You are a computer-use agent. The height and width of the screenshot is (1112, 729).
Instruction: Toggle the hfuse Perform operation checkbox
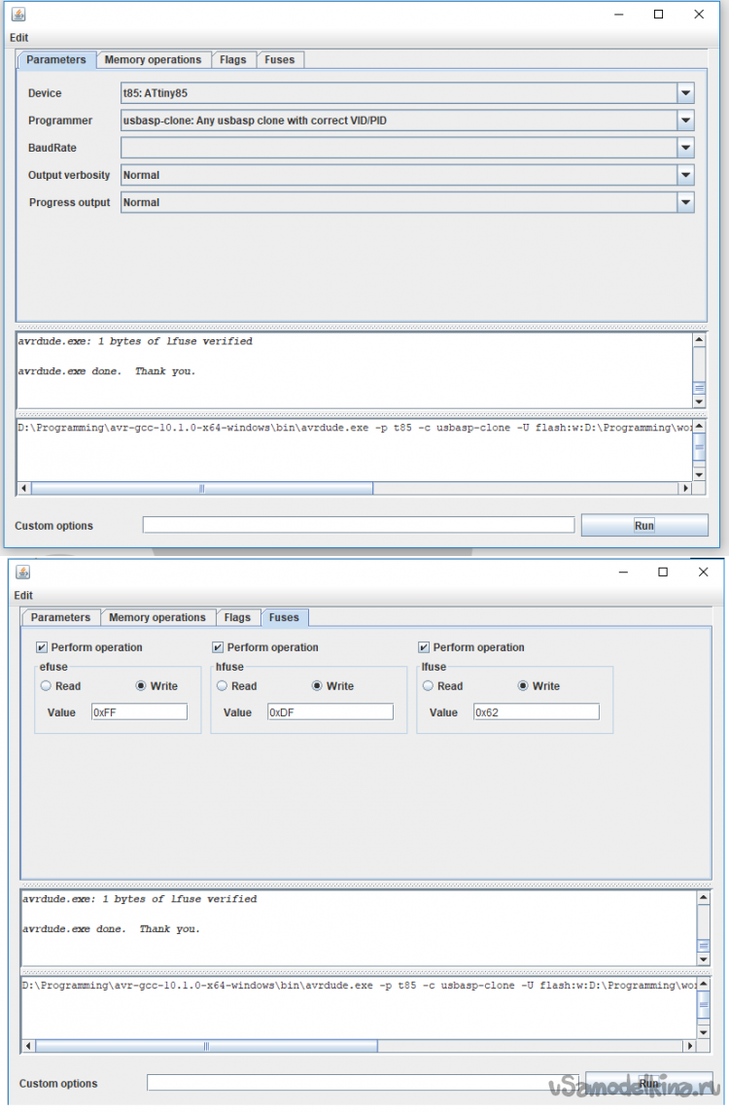(218, 647)
